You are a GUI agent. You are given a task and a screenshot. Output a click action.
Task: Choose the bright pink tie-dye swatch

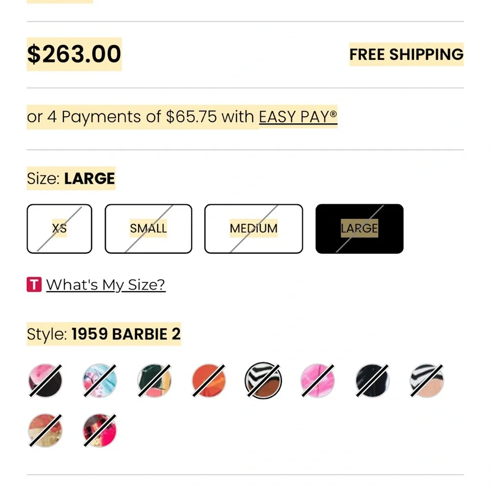(x=318, y=381)
